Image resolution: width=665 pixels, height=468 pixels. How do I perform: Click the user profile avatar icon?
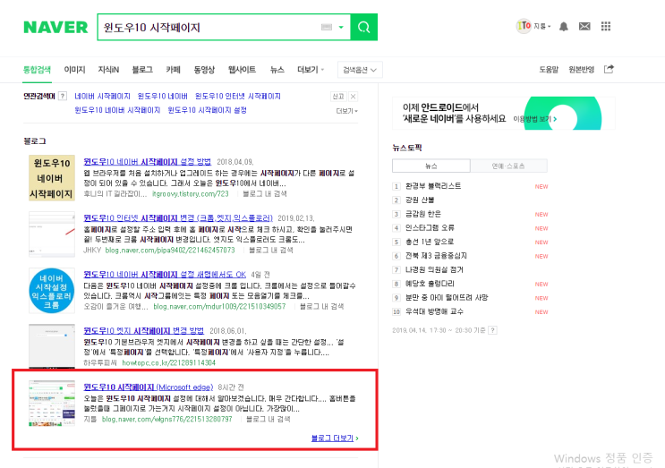[x=524, y=26]
